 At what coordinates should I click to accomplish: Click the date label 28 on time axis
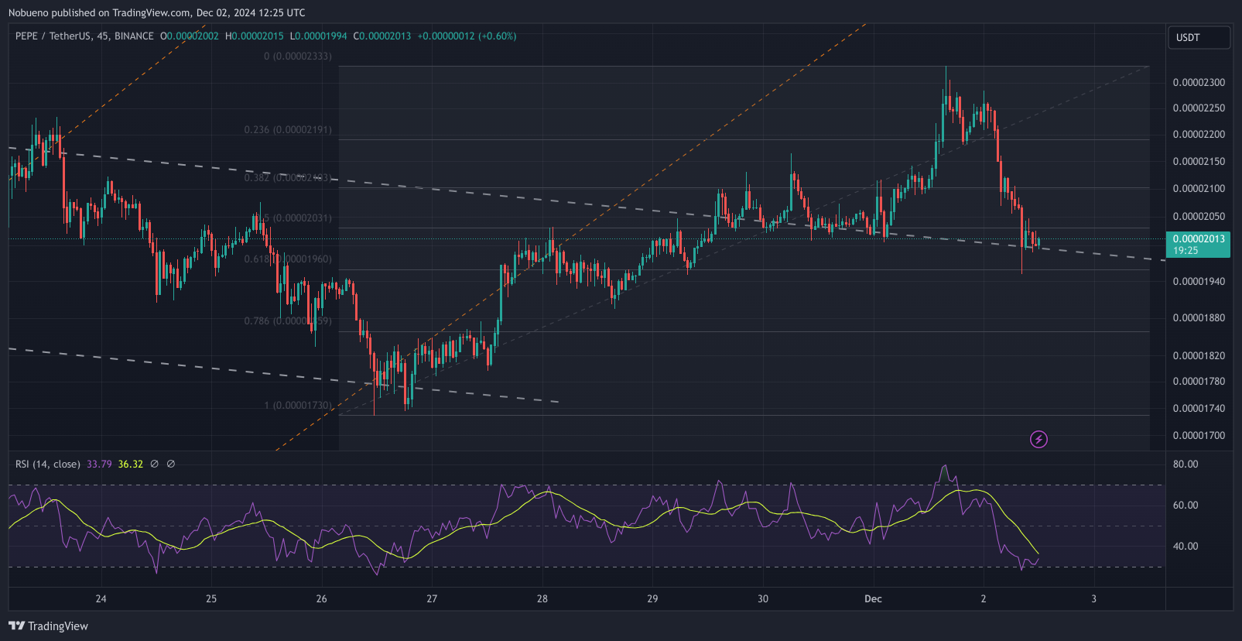(x=542, y=598)
